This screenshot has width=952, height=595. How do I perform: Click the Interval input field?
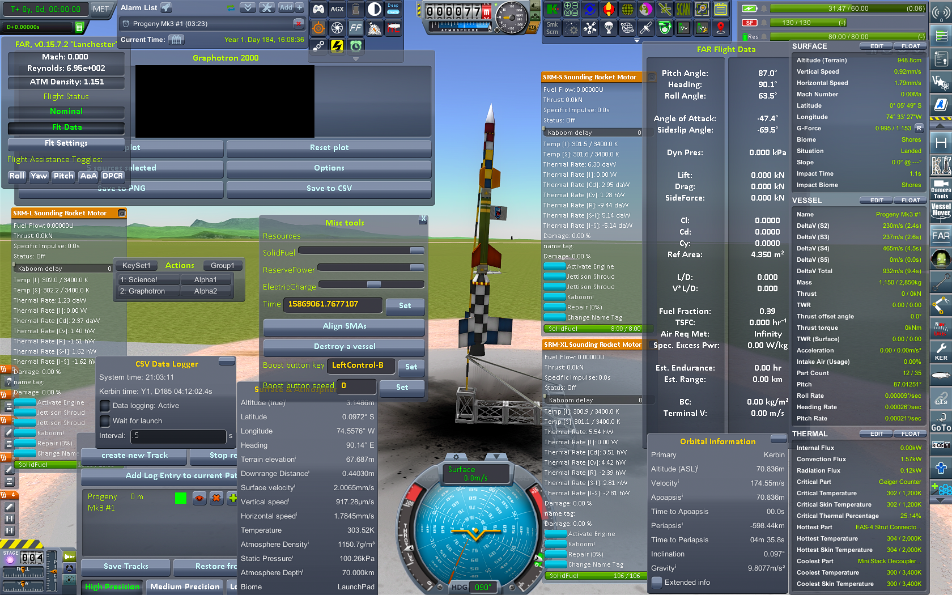pos(178,436)
